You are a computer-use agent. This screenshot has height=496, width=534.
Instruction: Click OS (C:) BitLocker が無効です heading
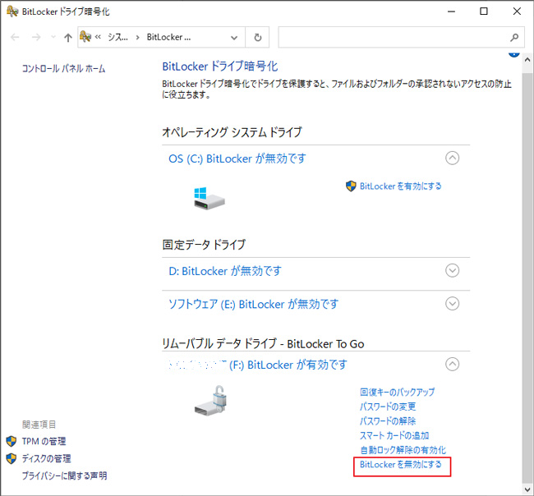pos(237,158)
